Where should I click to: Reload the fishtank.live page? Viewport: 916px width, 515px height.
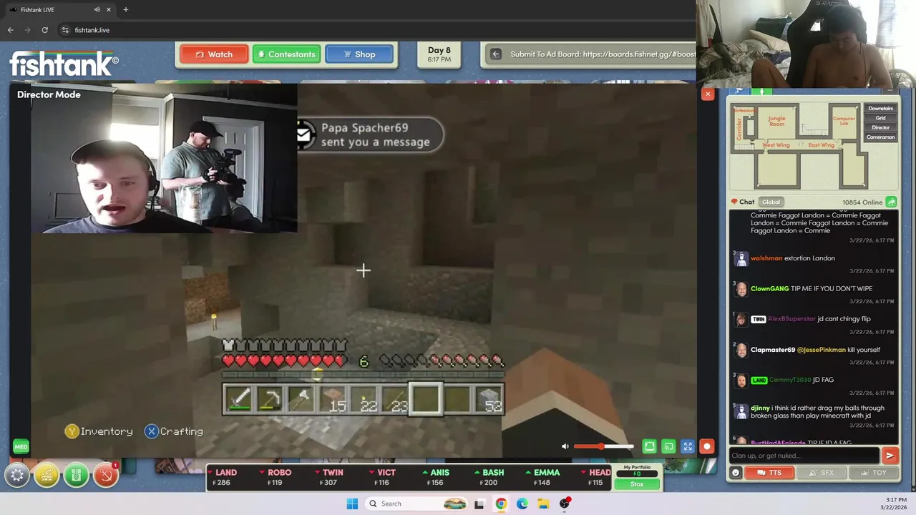[x=44, y=30]
